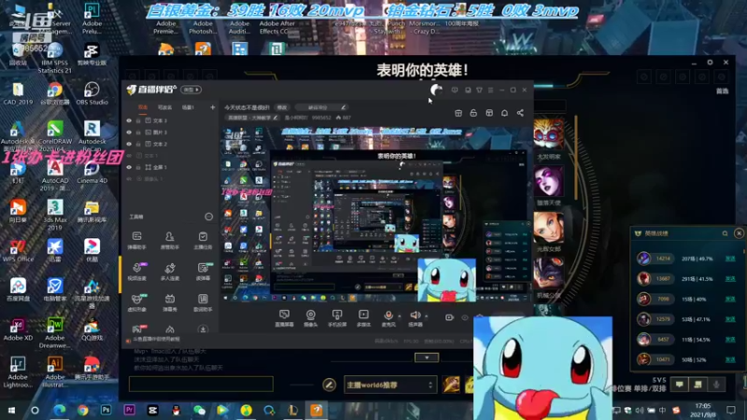Toggle the preview eye icon in bottom bar
Viewport: 747px width, 420px height.
pos(465,317)
